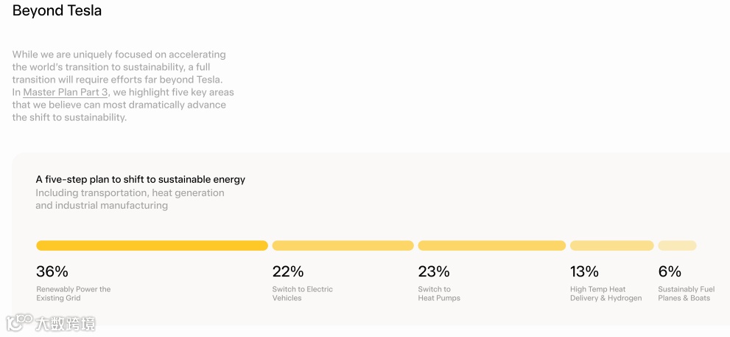Click the 36% renewable grid bar
730x337 pixels.
click(x=152, y=246)
